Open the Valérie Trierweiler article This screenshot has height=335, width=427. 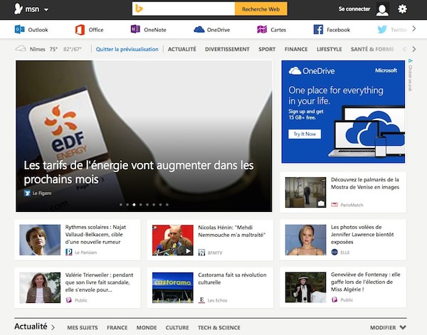pyautogui.click(x=99, y=282)
